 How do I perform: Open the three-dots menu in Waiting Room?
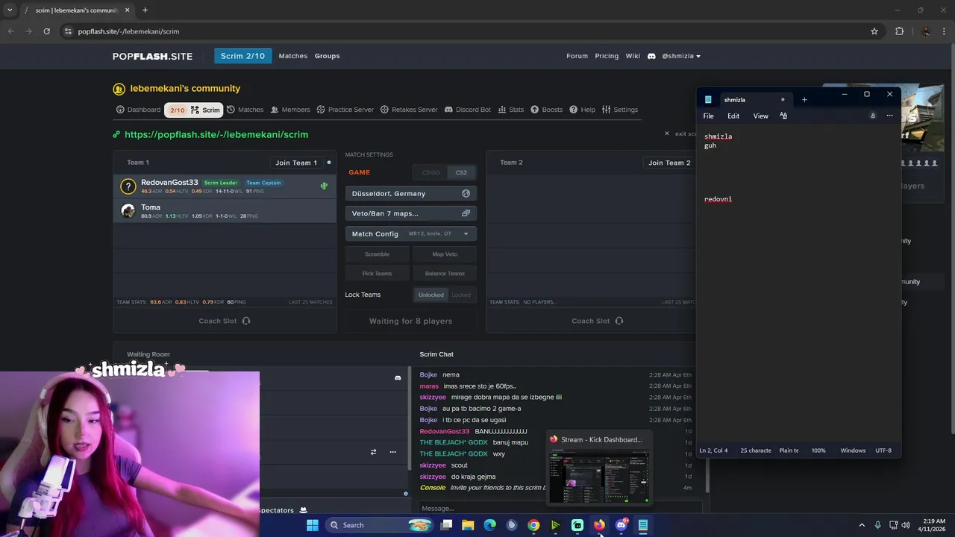click(x=392, y=452)
